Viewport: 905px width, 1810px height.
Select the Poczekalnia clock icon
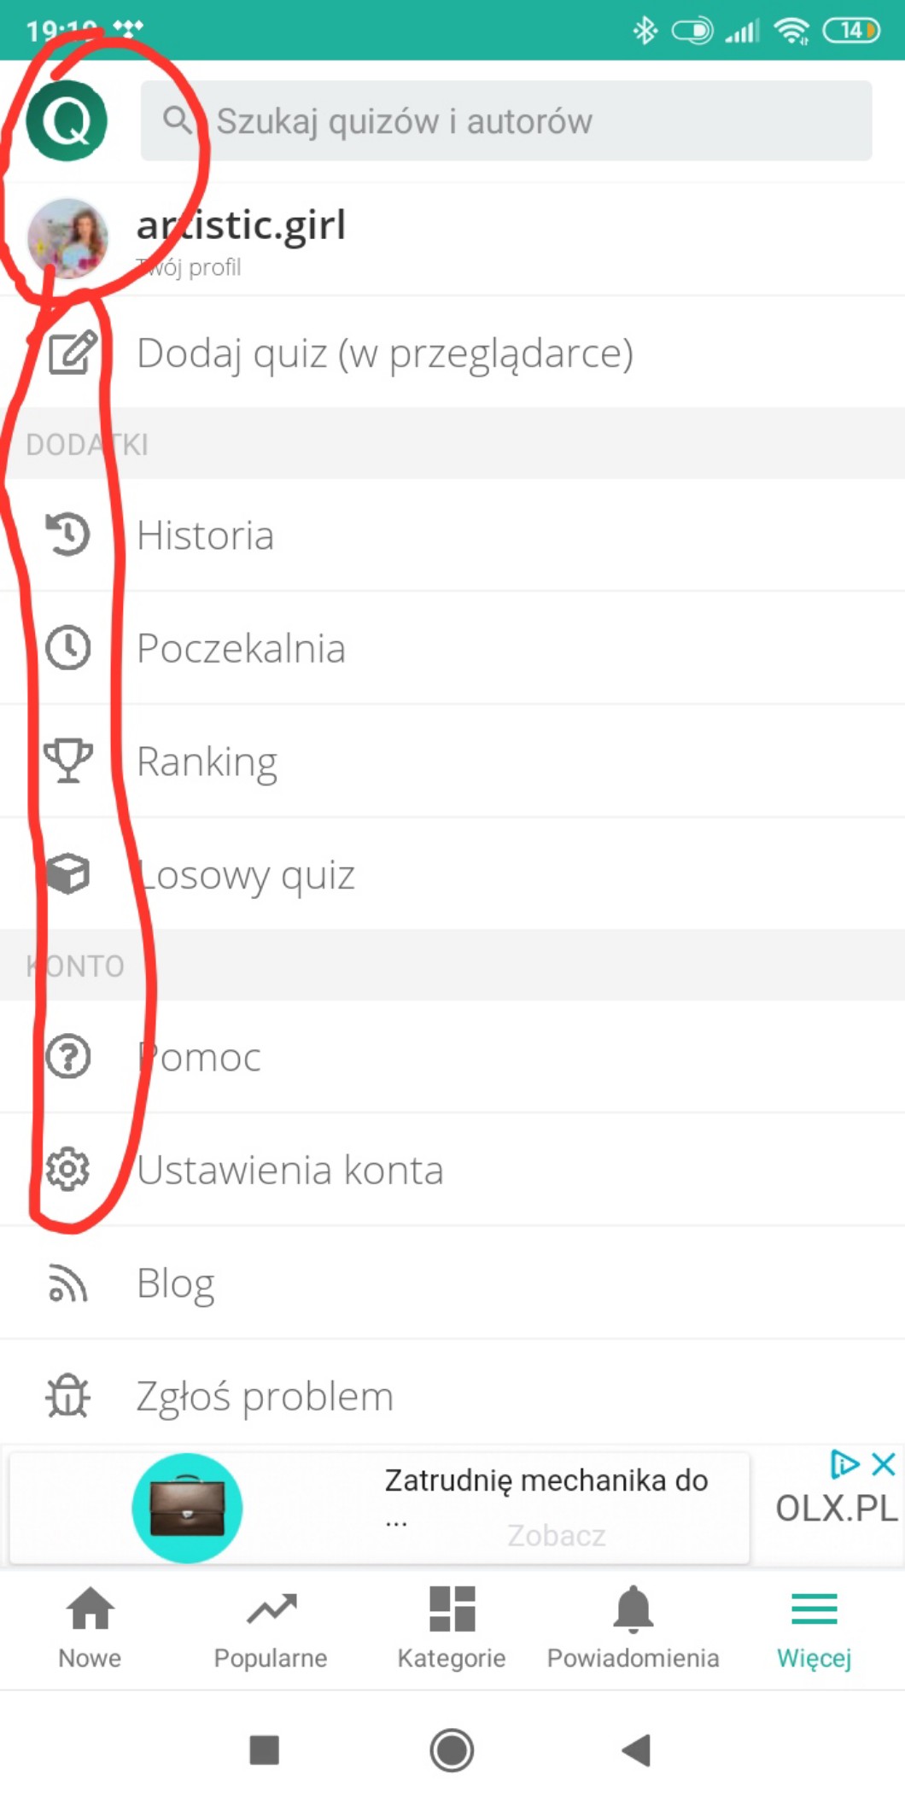point(67,648)
